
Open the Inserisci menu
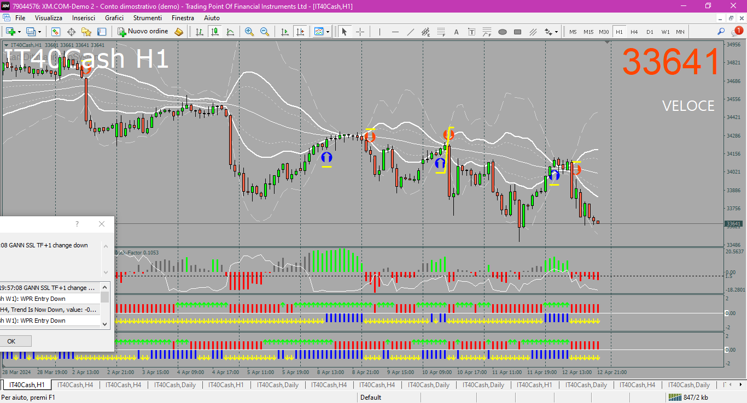(x=84, y=18)
